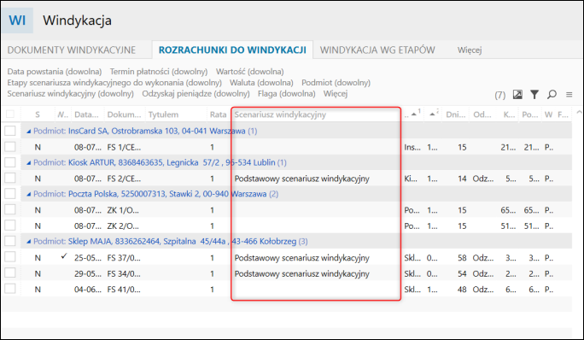The width and height of the screenshot is (584, 340).
Task: Click the WI module logo
Action: tap(17, 21)
